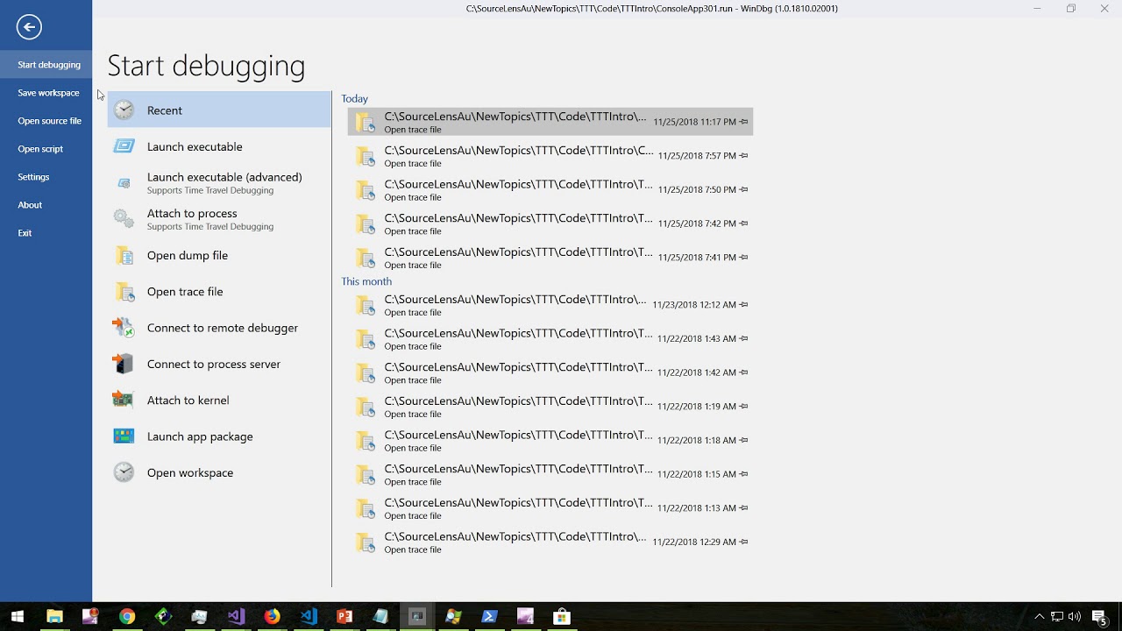Open Settings from the sidebar
The image size is (1122, 631).
pyautogui.click(x=46, y=177)
